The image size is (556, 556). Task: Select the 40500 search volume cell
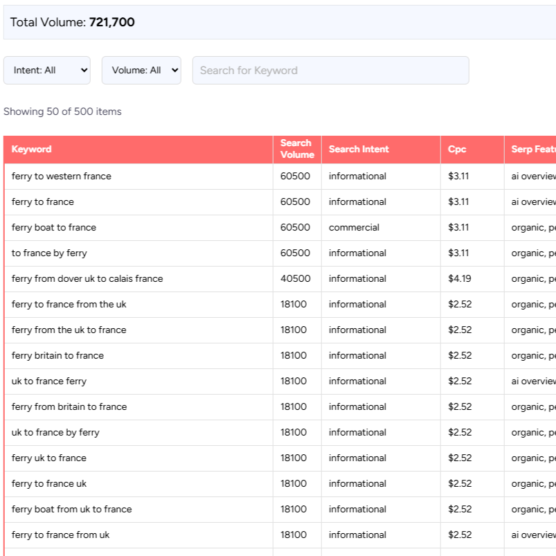click(296, 279)
